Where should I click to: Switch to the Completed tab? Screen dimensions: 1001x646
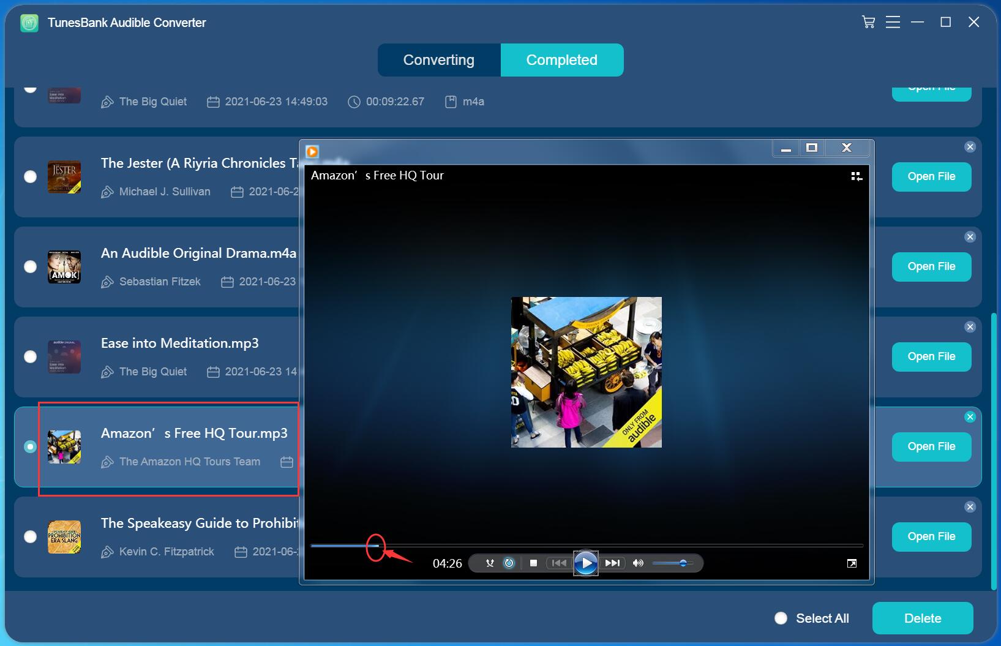tap(562, 60)
